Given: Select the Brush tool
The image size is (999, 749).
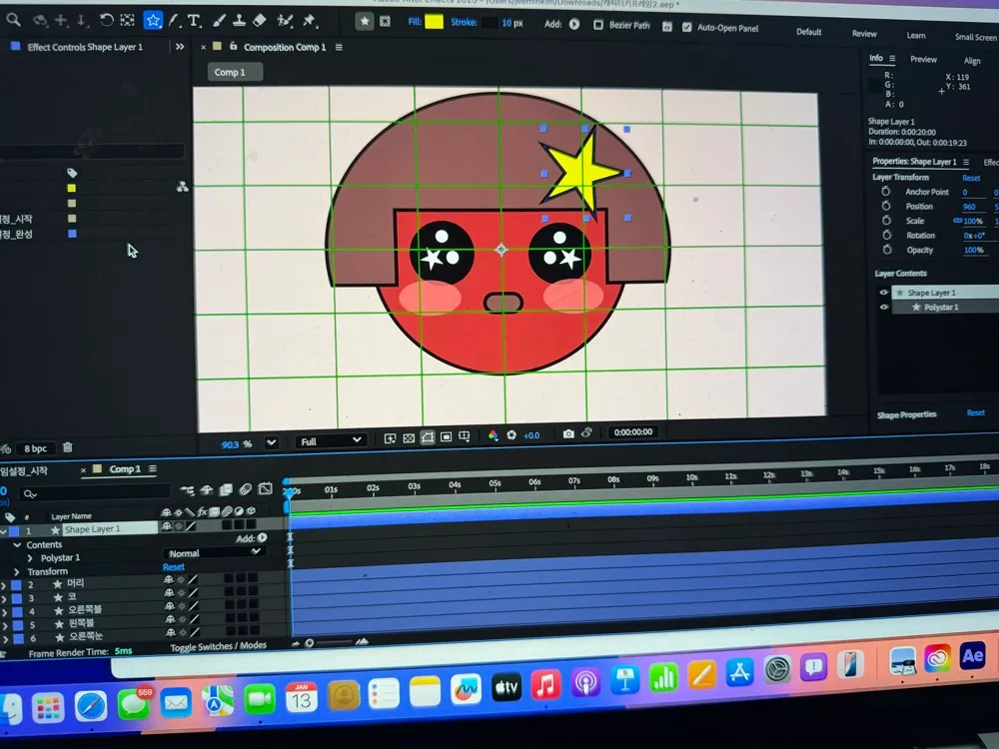Looking at the screenshot, I should click(x=219, y=21).
